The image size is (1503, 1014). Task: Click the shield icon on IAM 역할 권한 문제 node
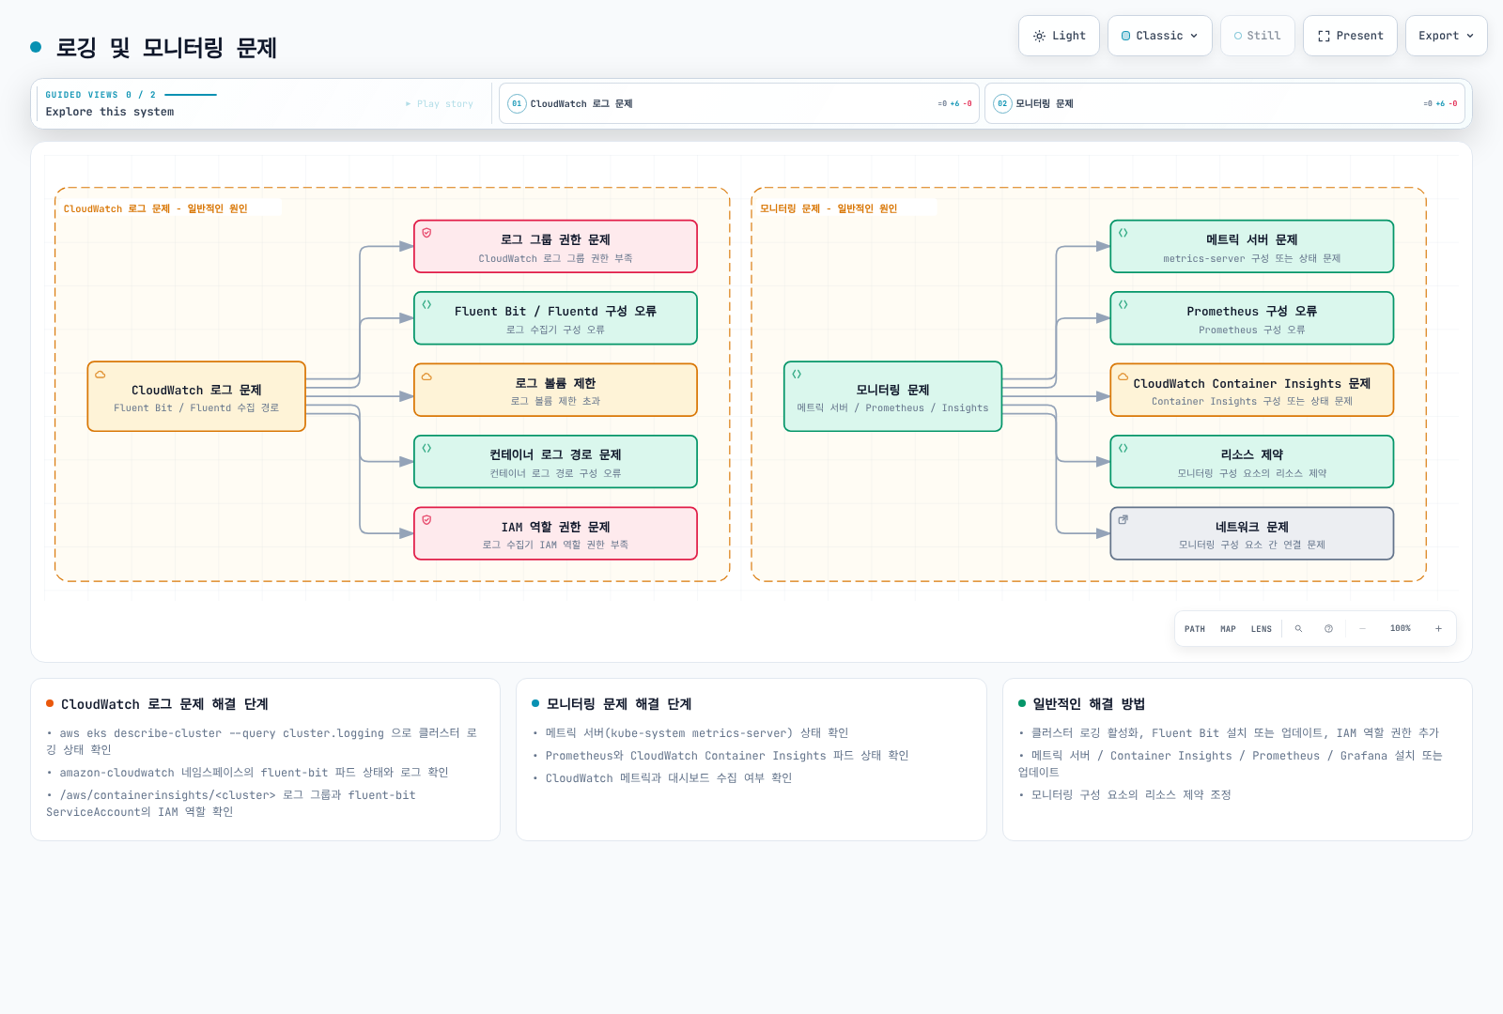pyautogui.click(x=426, y=519)
